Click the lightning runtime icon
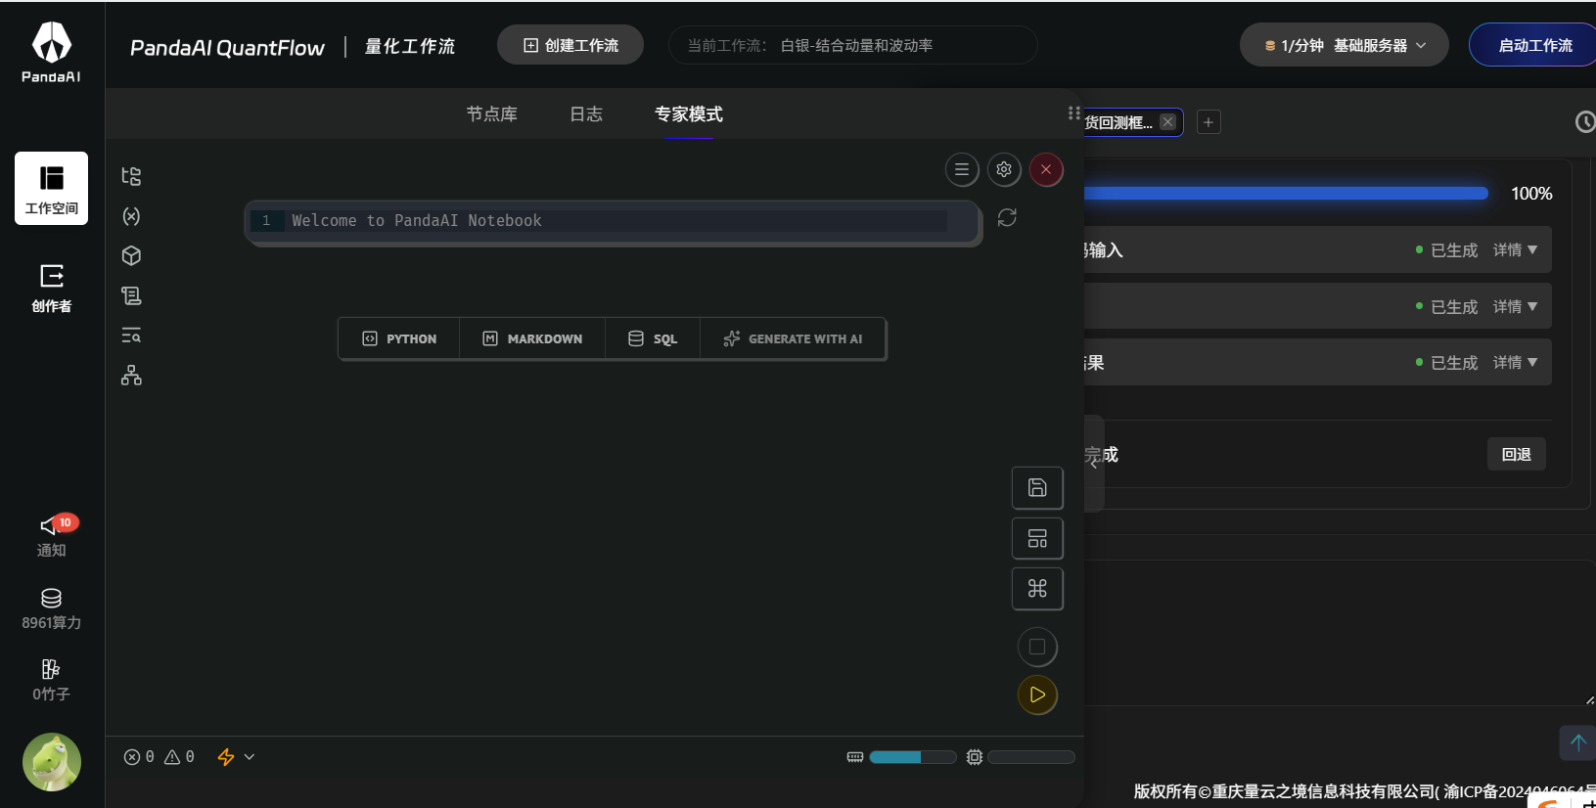Screen dimensions: 1596x808 (226, 757)
